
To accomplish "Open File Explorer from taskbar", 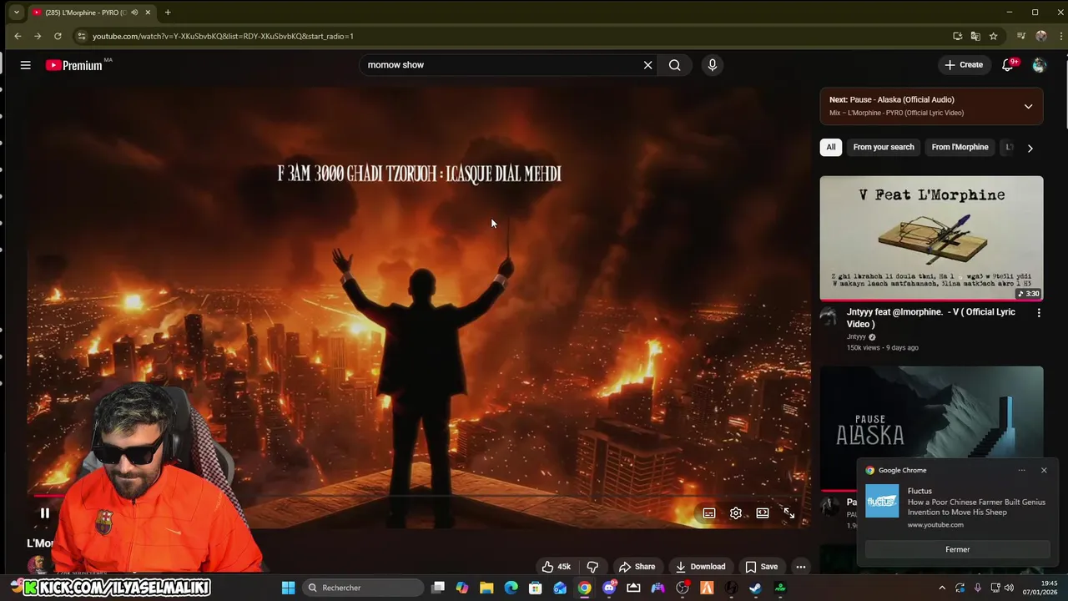I will [x=486, y=588].
